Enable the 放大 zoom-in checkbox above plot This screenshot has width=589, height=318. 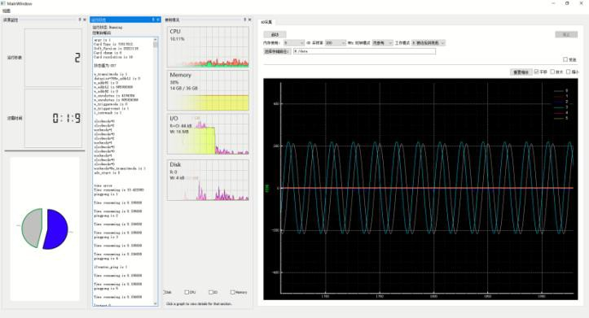point(552,72)
